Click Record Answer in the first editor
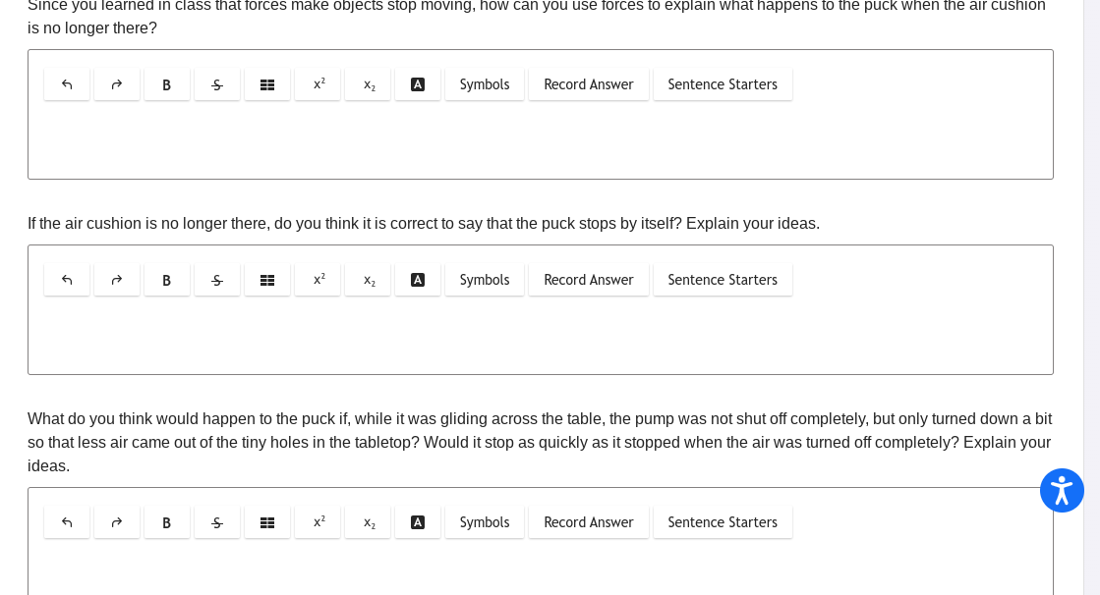The width and height of the screenshot is (1100, 595). tap(589, 84)
